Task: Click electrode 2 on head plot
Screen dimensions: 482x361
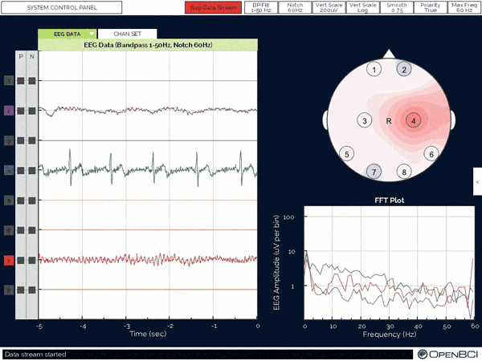Action: (404, 70)
